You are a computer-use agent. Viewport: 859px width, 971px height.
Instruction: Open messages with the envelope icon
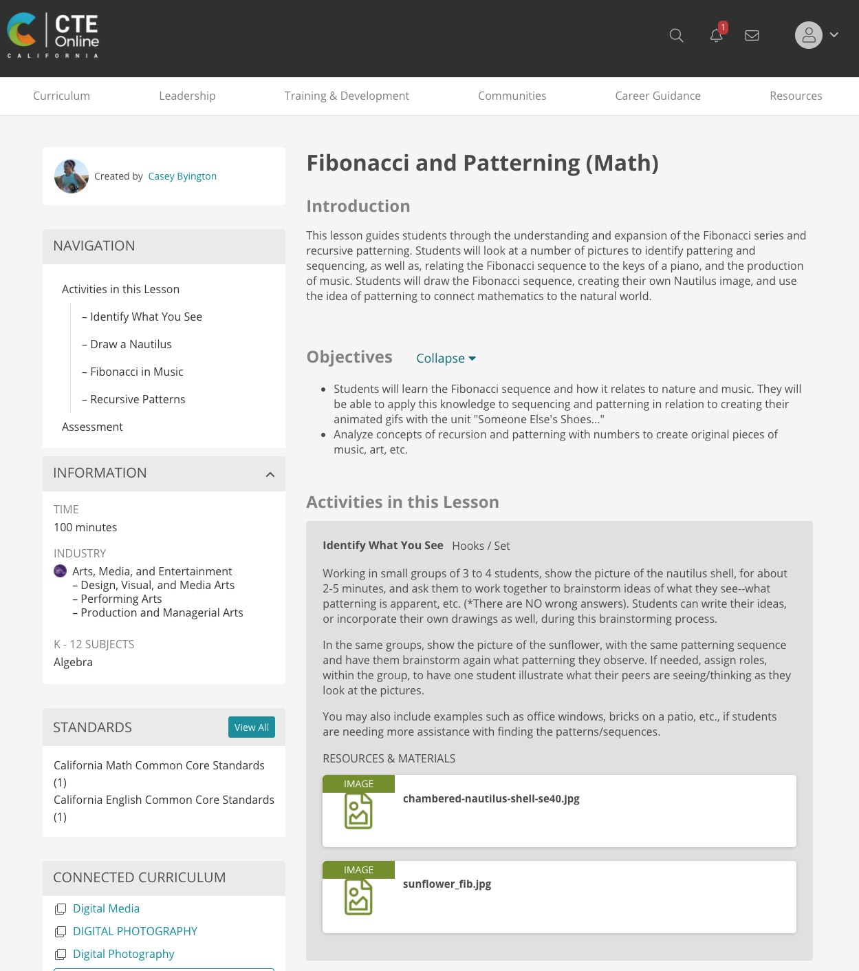752,35
